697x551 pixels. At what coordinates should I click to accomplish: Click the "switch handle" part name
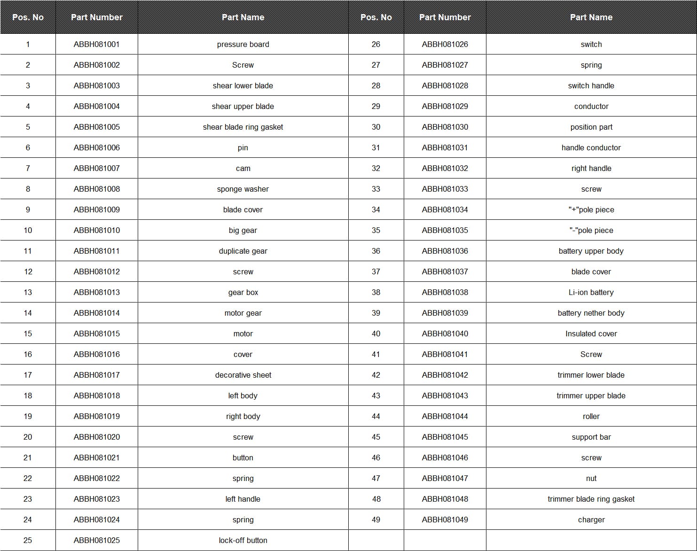[x=591, y=85]
